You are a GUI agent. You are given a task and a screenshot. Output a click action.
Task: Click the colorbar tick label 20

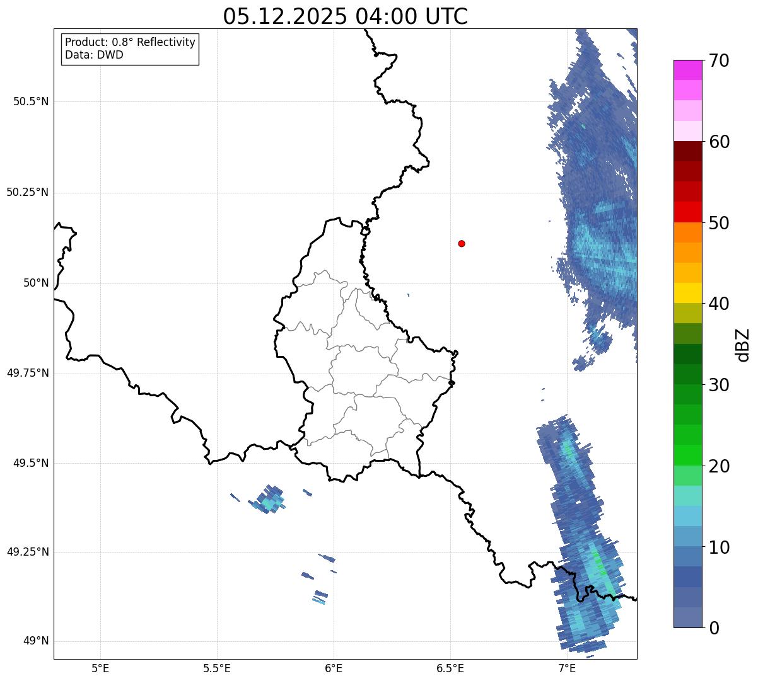coord(719,466)
